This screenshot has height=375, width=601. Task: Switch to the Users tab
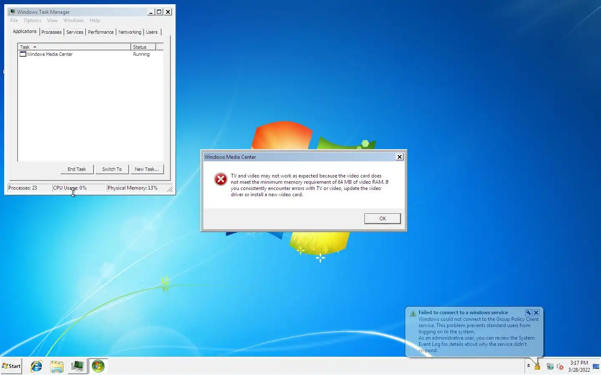click(x=152, y=32)
